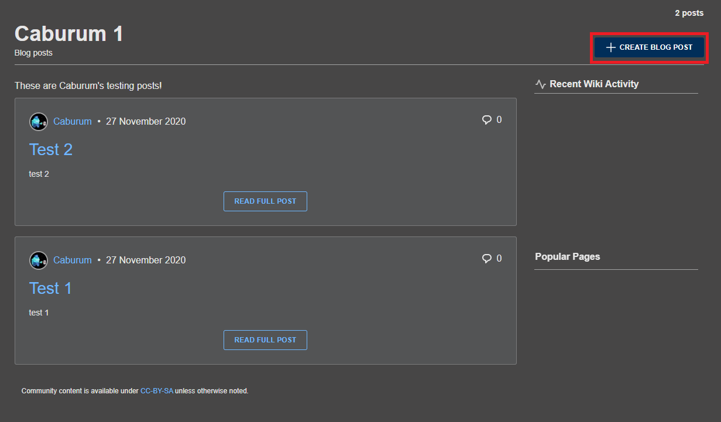Click the date on Test 1 post
721x422 pixels.
tap(146, 260)
